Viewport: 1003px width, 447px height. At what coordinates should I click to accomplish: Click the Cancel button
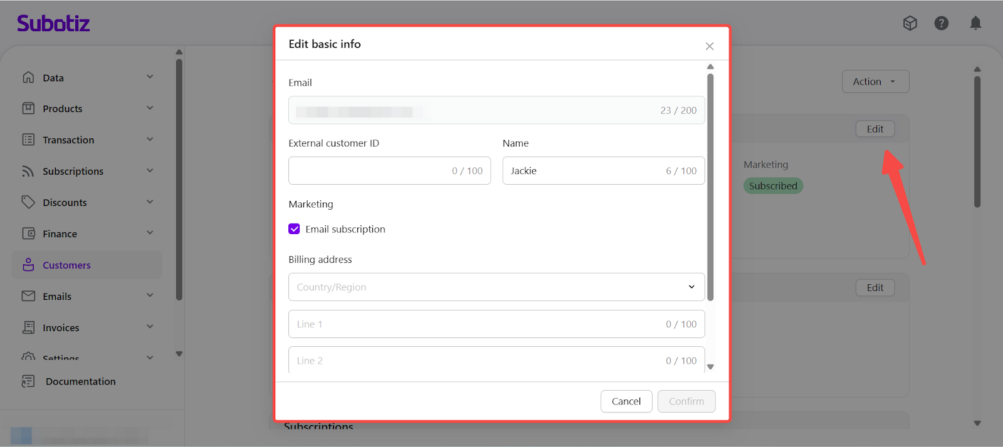(626, 401)
